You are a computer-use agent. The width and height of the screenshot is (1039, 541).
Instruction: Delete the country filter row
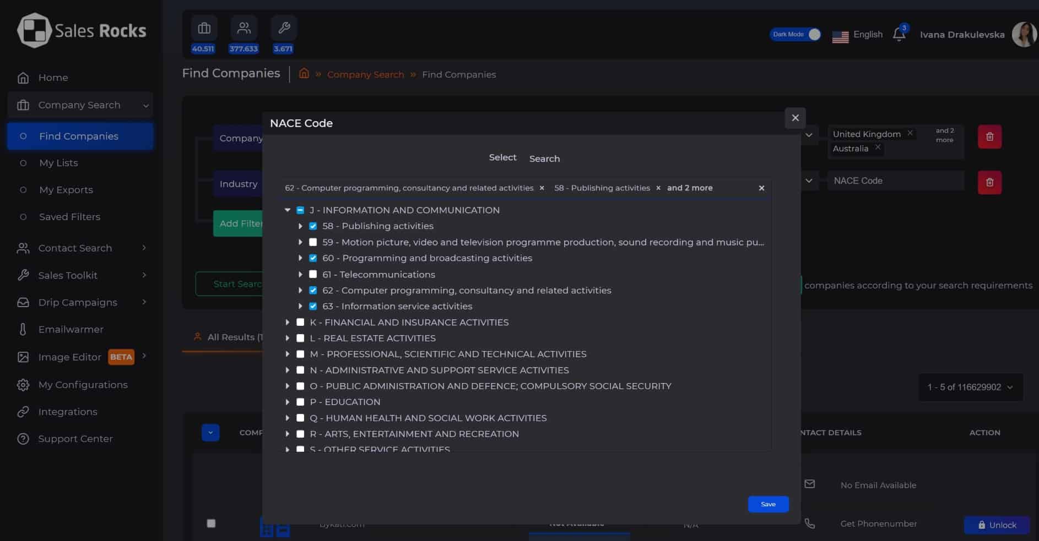pos(989,136)
